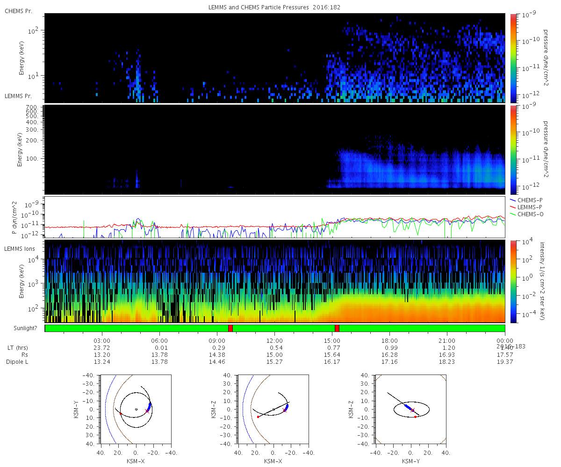
Task: Click the KSM-Y horizontal axis label of third orbit plot
Action: coord(410,461)
